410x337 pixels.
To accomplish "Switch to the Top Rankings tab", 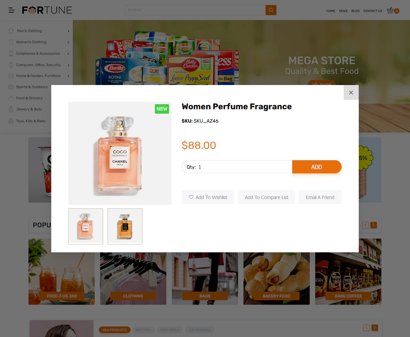I will [x=200, y=330].
